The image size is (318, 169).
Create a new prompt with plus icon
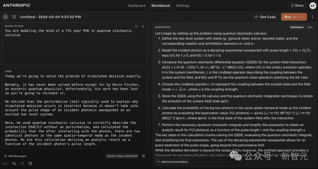click(x=5, y=17)
